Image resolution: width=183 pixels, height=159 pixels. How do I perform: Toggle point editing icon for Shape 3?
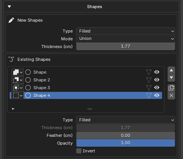pyautogui.click(x=149, y=88)
